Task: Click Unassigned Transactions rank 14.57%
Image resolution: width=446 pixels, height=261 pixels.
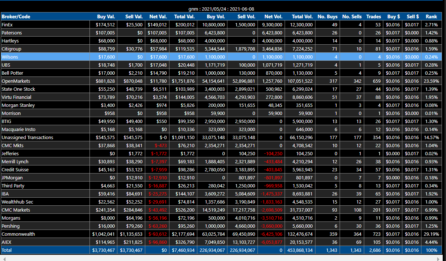Action: coord(431,137)
